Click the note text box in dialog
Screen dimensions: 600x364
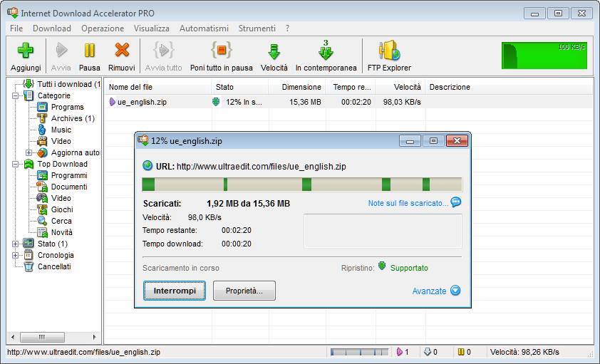pos(383,231)
